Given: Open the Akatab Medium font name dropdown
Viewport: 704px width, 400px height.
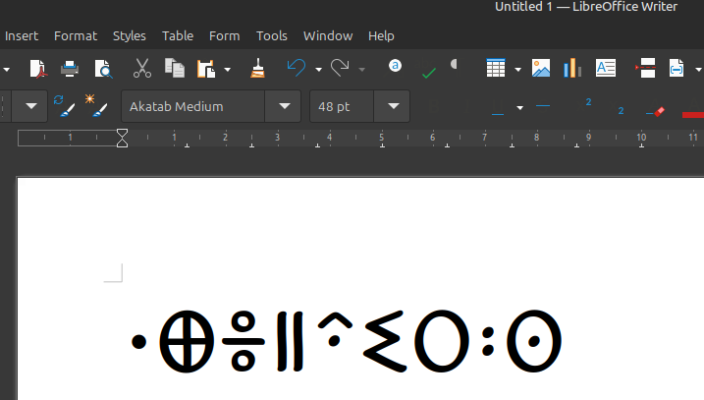Looking at the screenshot, I should coord(284,106).
